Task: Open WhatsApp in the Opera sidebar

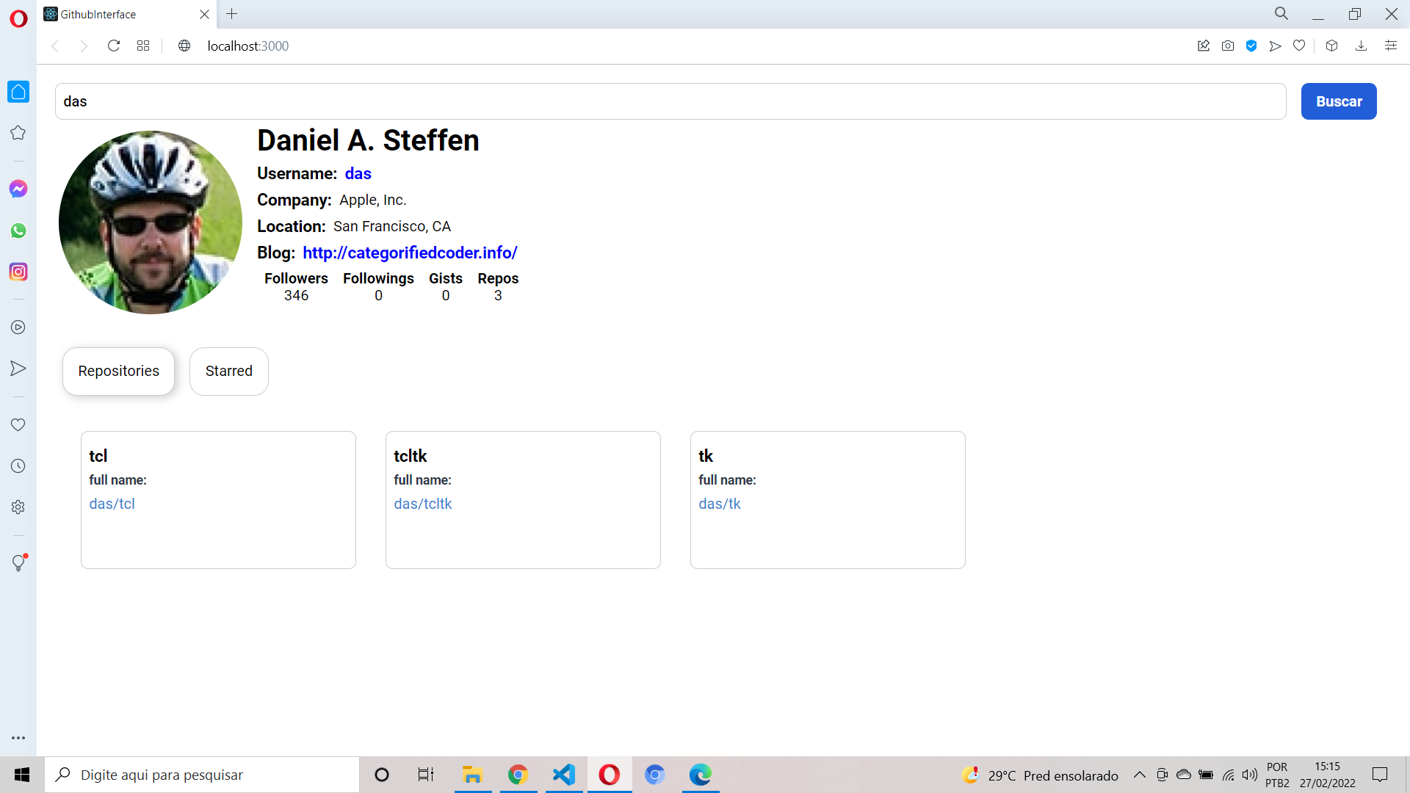Action: (18, 231)
